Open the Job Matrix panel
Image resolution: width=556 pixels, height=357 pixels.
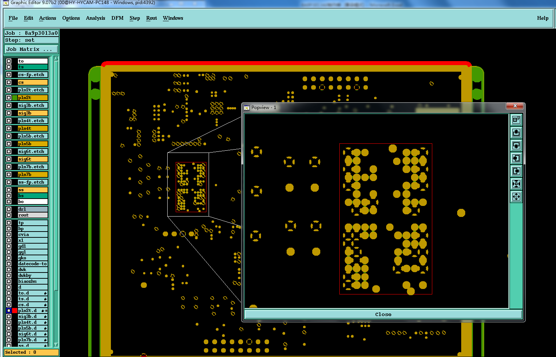coord(31,49)
